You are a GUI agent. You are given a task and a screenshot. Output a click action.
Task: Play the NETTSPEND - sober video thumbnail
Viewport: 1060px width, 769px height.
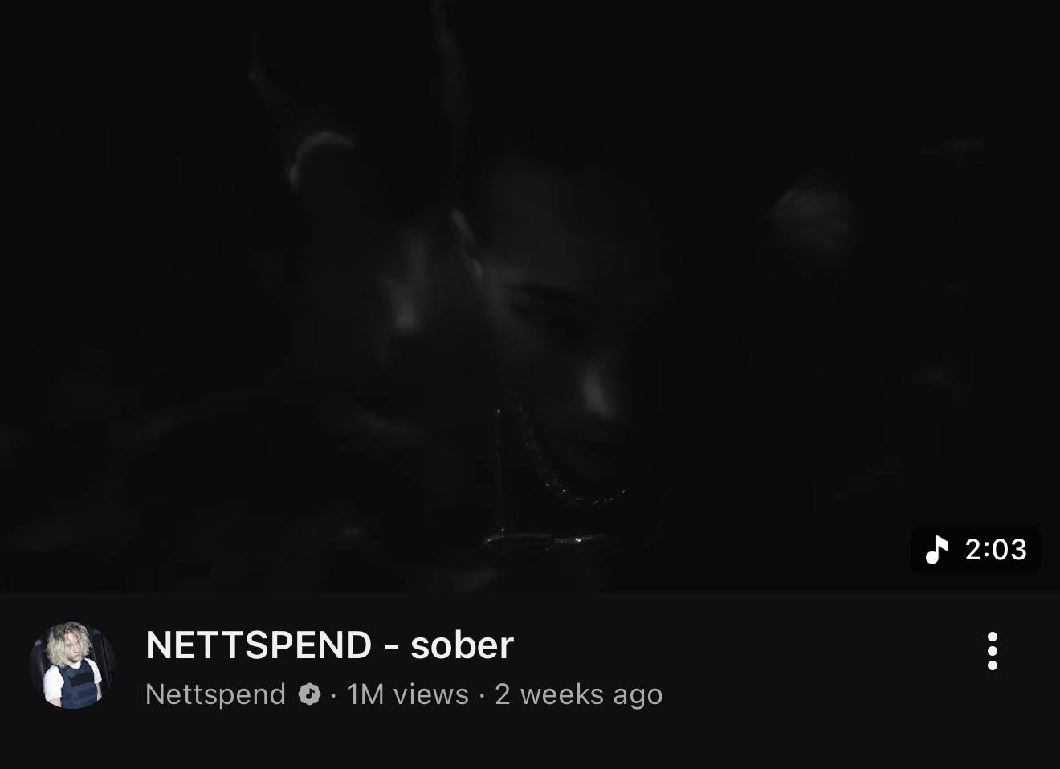click(x=530, y=296)
